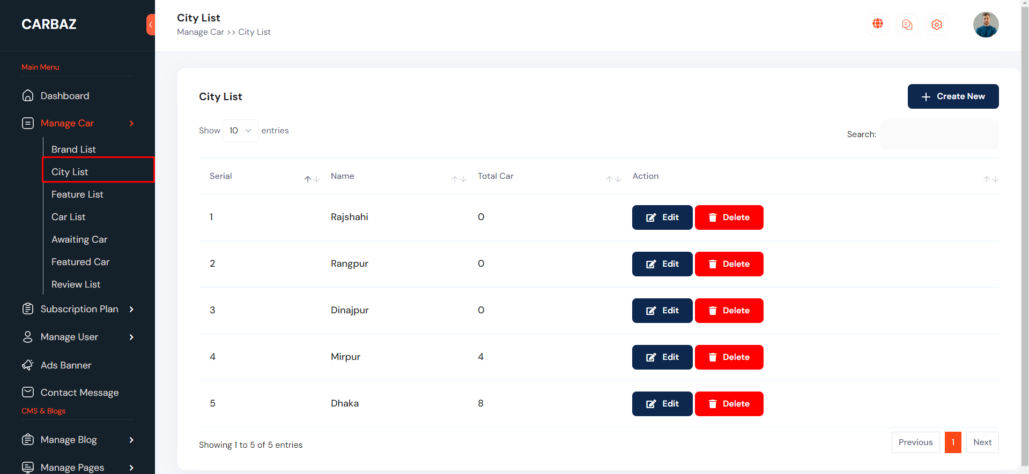Open Brand List in the sidebar
The height and width of the screenshot is (474, 1029).
pyautogui.click(x=73, y=149)
